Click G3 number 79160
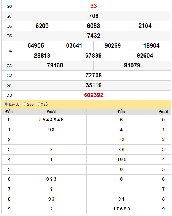 click(55, 65)
